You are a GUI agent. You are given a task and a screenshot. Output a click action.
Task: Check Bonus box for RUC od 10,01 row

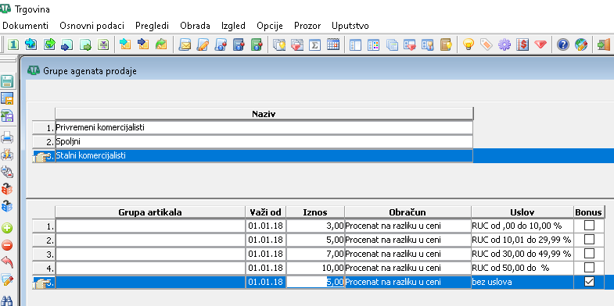(x=589, y=239)
